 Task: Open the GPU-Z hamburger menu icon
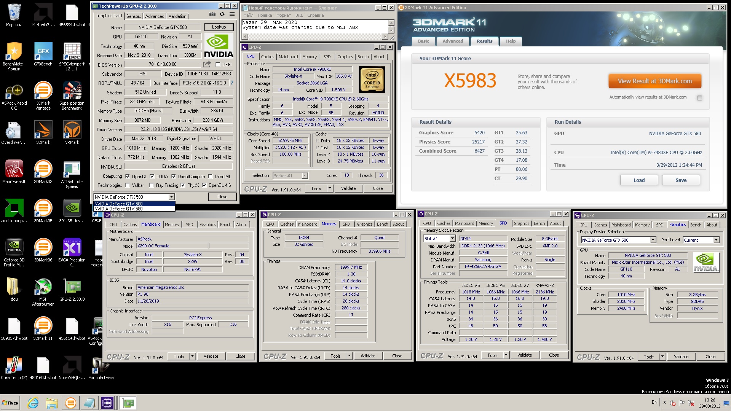(232, 14)
